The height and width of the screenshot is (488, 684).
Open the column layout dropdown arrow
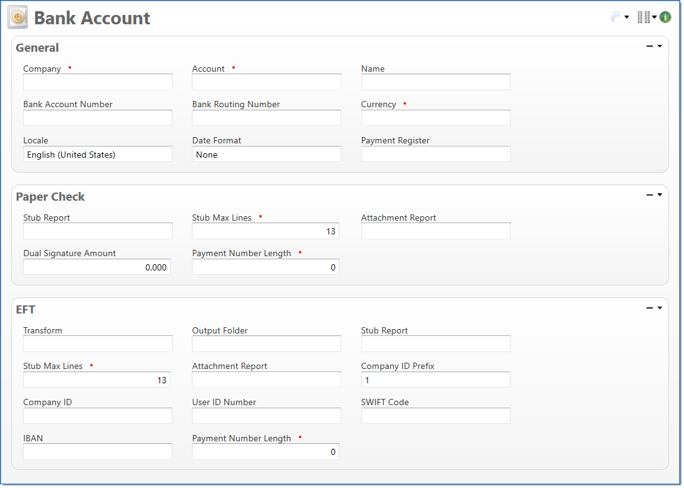(x=655, y=17)
